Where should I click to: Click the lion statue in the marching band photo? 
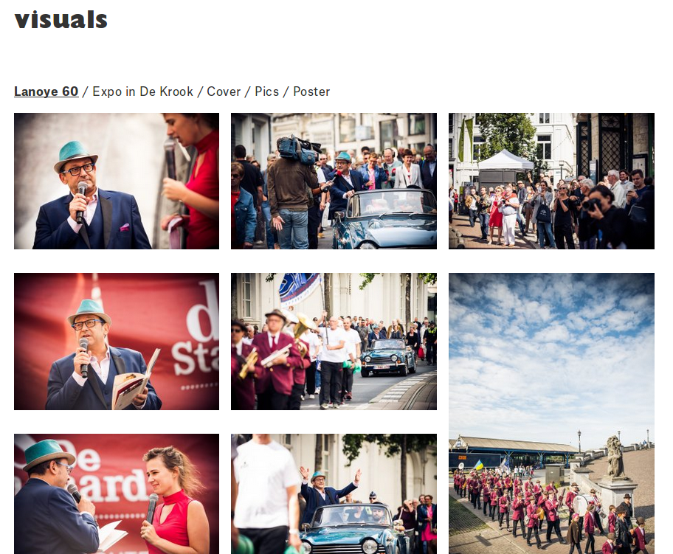point(615,457)
